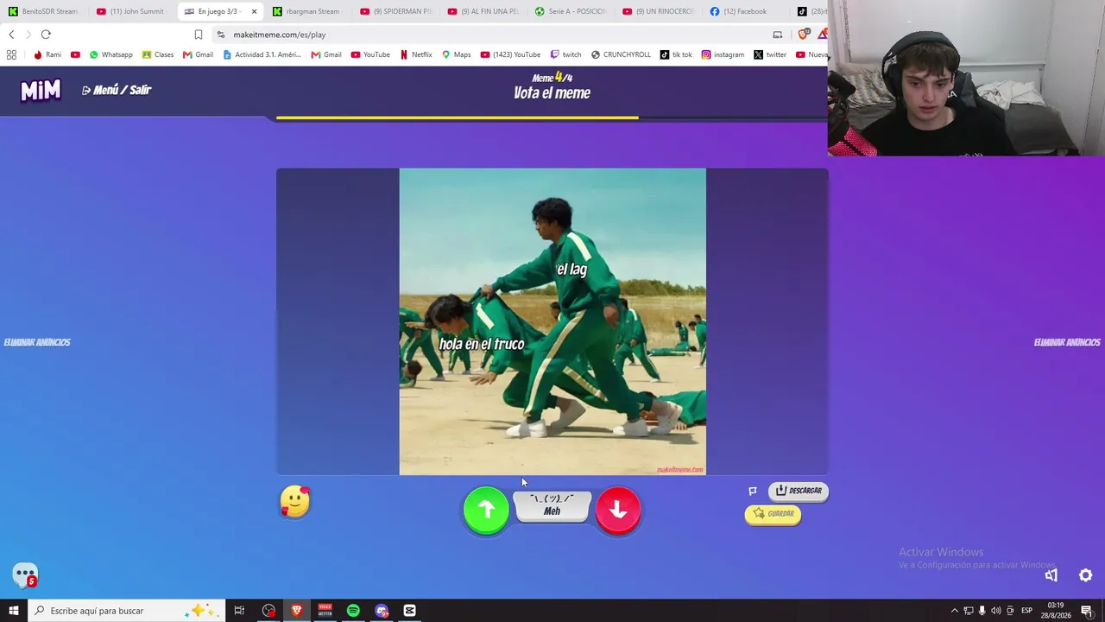The image size is (1105, 622).
Task: Switch to SPIDERMAN YouTube tab
Action: (395, 11)
